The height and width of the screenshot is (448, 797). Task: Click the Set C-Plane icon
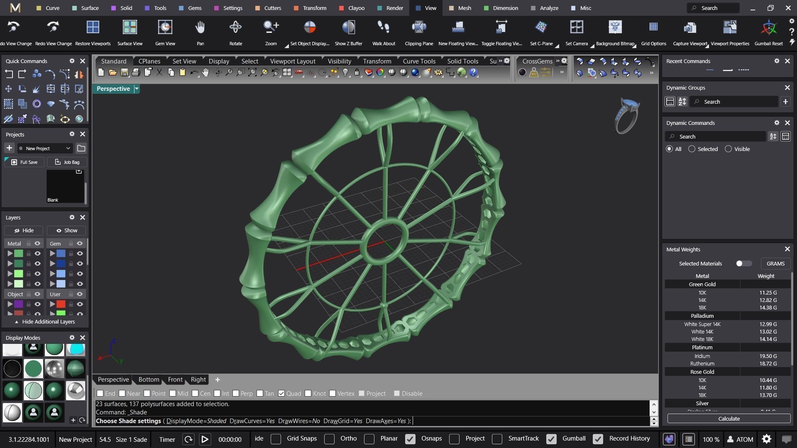pyautogui.click(x=541, y=27)
